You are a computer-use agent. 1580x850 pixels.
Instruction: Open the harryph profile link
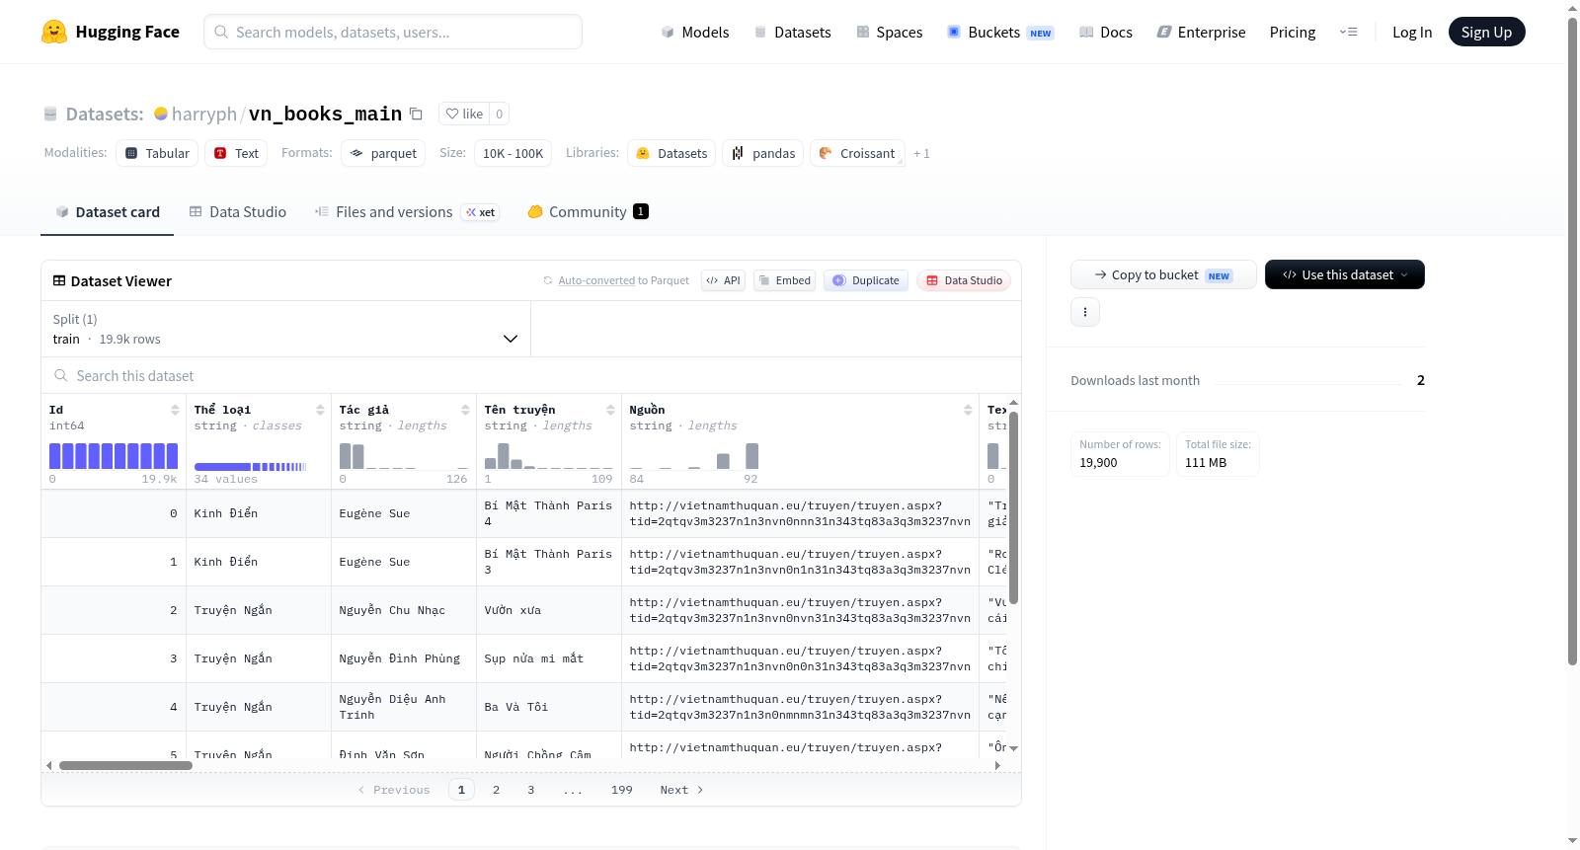204,114
